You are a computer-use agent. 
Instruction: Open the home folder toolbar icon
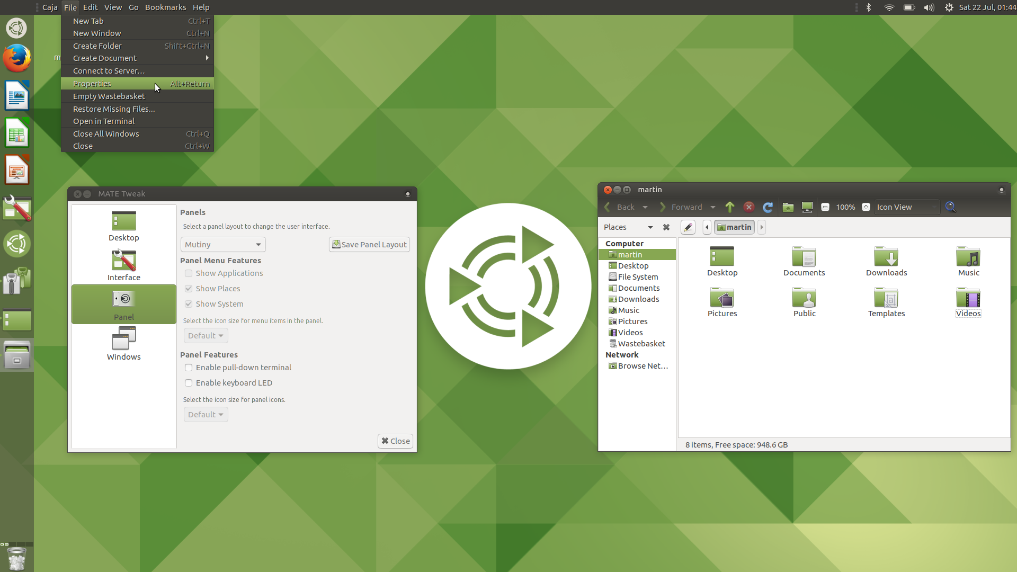tap(788, 207)
